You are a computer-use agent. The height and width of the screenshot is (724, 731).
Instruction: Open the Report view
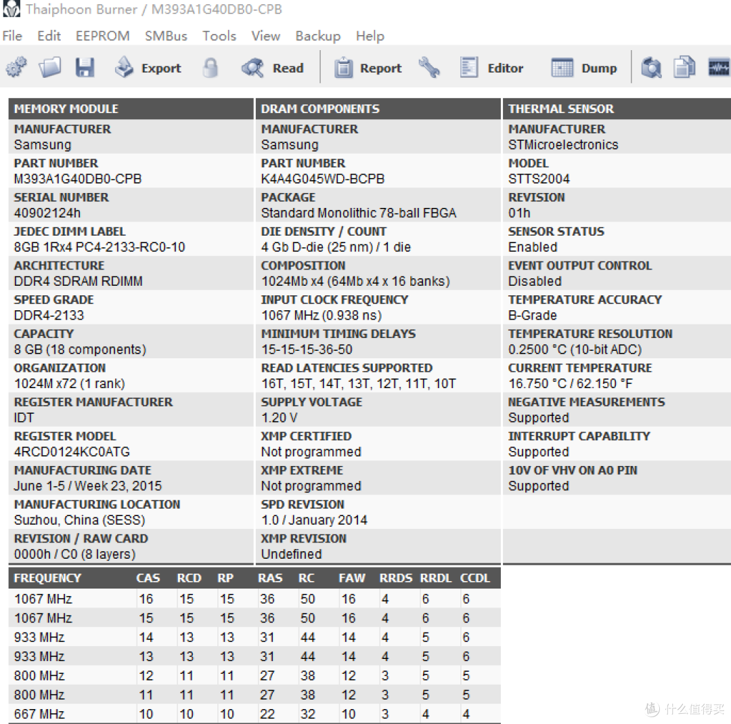(368, 68)
